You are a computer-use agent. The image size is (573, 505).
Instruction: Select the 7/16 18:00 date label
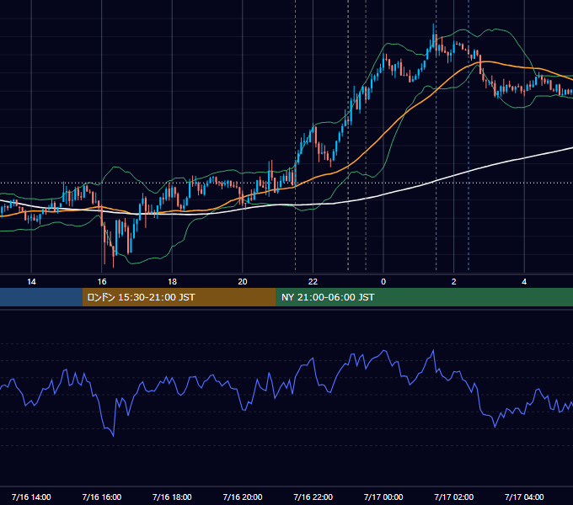coord(172,497)
